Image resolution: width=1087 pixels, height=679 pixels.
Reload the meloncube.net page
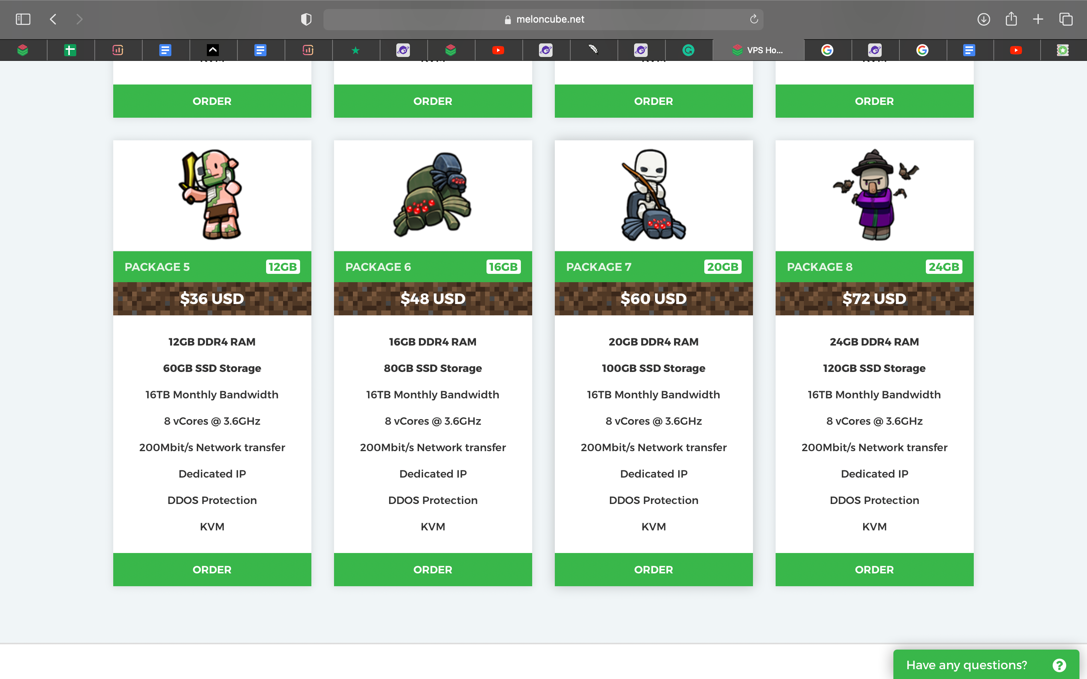754,19
